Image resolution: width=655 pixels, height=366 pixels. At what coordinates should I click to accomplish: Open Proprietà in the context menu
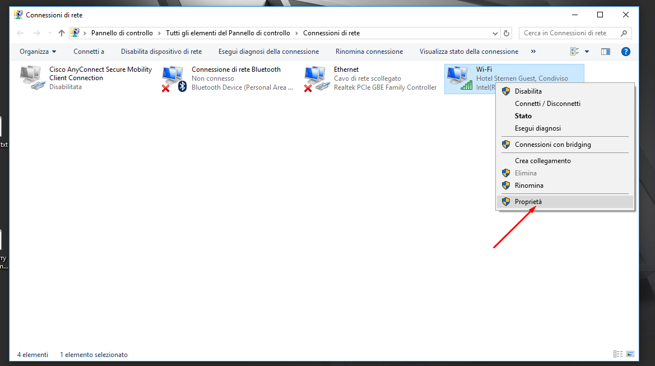coord(565,202)
